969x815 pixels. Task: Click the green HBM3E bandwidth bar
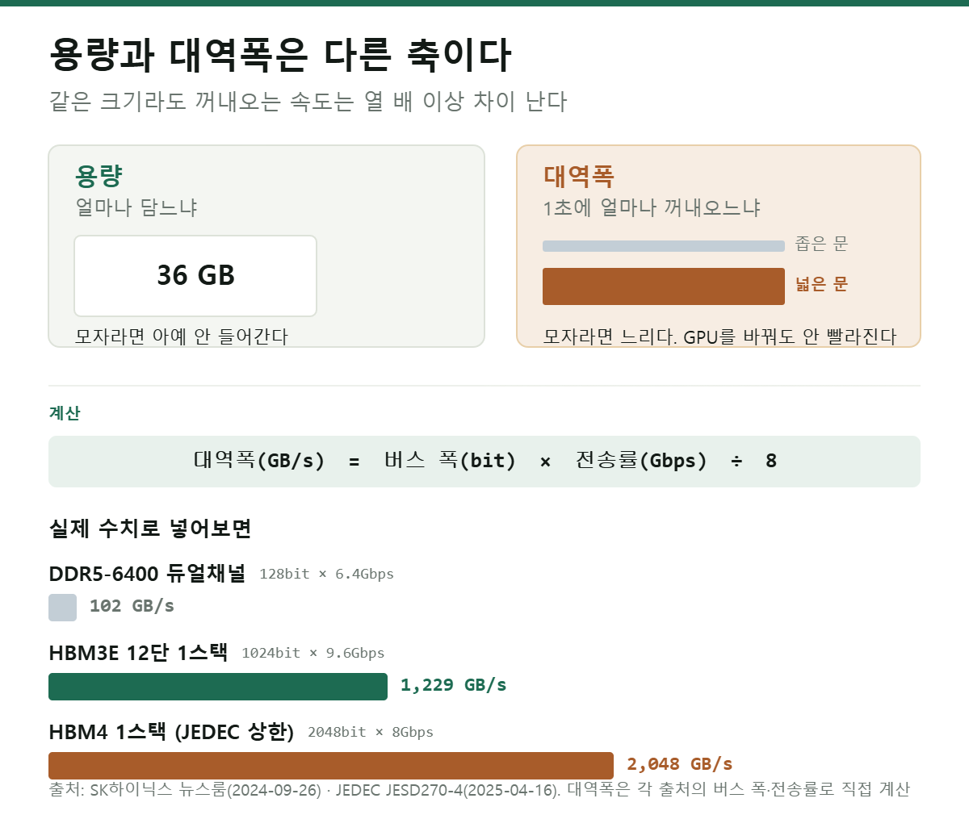[218, 687]
